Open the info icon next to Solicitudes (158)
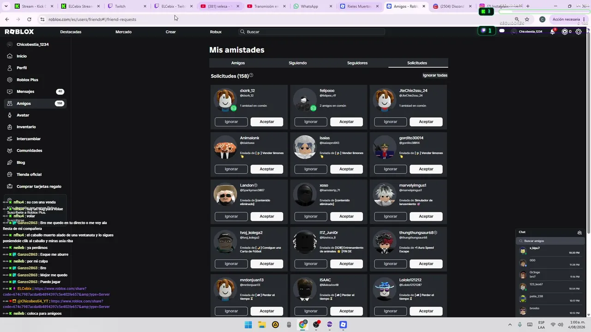 click(251, 76)
